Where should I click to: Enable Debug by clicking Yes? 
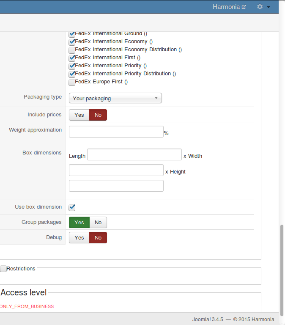pos(79,238)
